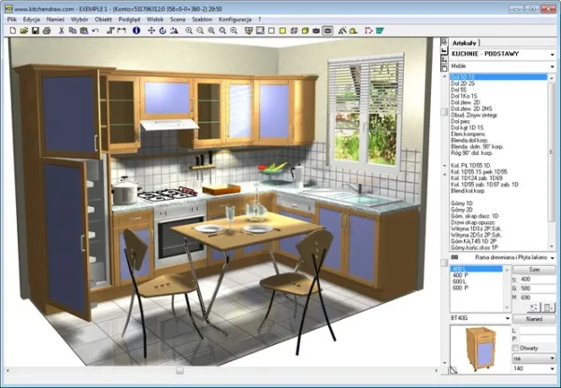
Task: Select the Artykuły tab
Action: click(x=464, y=43)
